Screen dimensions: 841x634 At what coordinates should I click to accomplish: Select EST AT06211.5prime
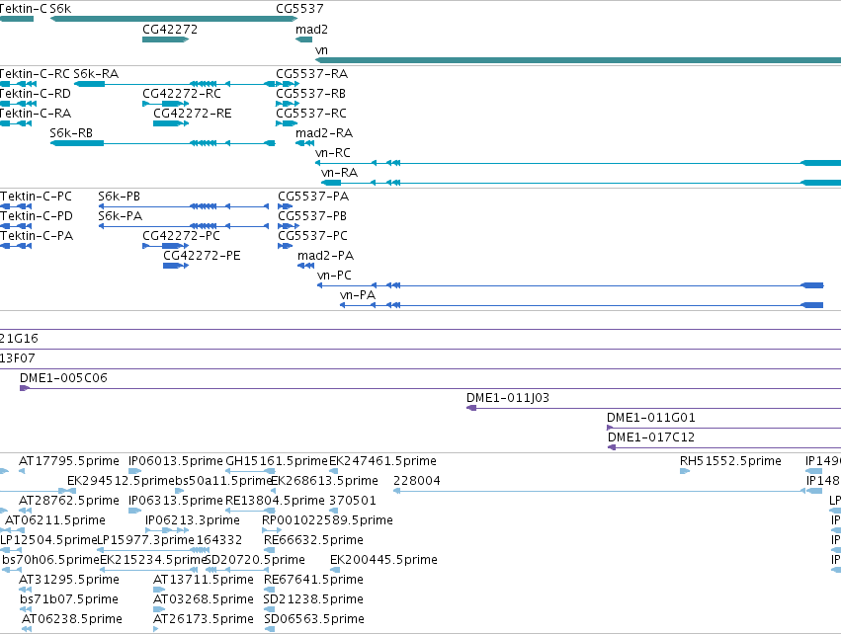[55, 520]
